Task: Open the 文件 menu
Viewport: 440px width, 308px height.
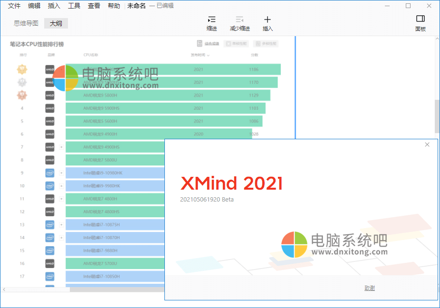Action: click(14, 6)
